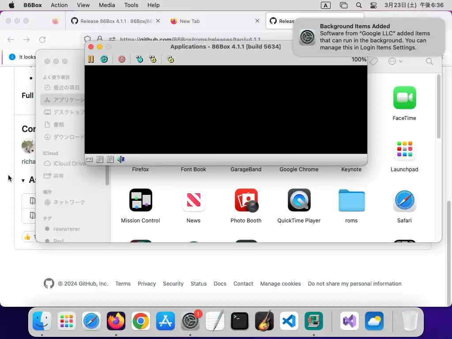Open 86Box machine settings gear icon
This screenshot has width=452, height=339.
[x=170, y=59]
